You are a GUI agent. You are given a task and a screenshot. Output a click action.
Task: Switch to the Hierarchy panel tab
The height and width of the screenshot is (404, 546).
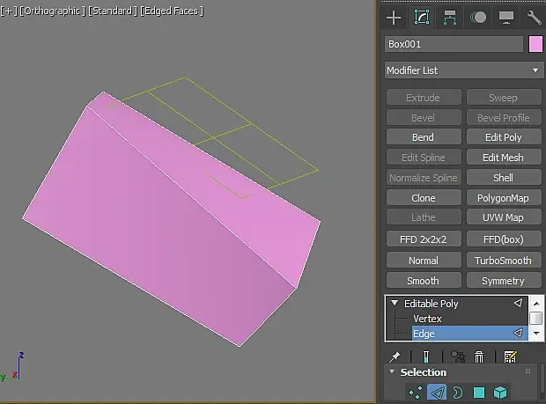[449, 18]
